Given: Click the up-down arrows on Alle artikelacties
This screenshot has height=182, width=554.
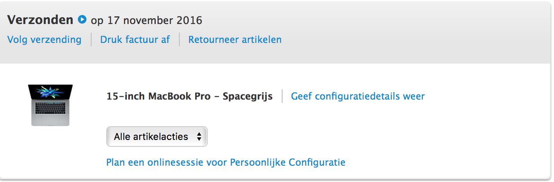Looking at the screenshot, I should coord(199,136).
